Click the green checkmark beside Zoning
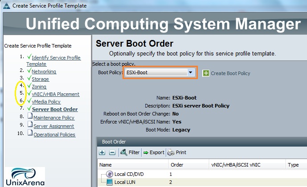307x187 pixels. [29, 85]
